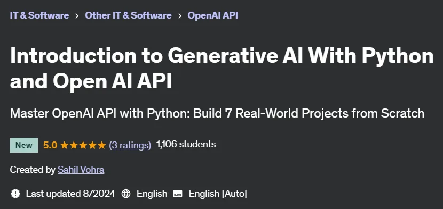Click the 1,106 students count
Viewport: 443px width, 209px height.
point(186,145)
